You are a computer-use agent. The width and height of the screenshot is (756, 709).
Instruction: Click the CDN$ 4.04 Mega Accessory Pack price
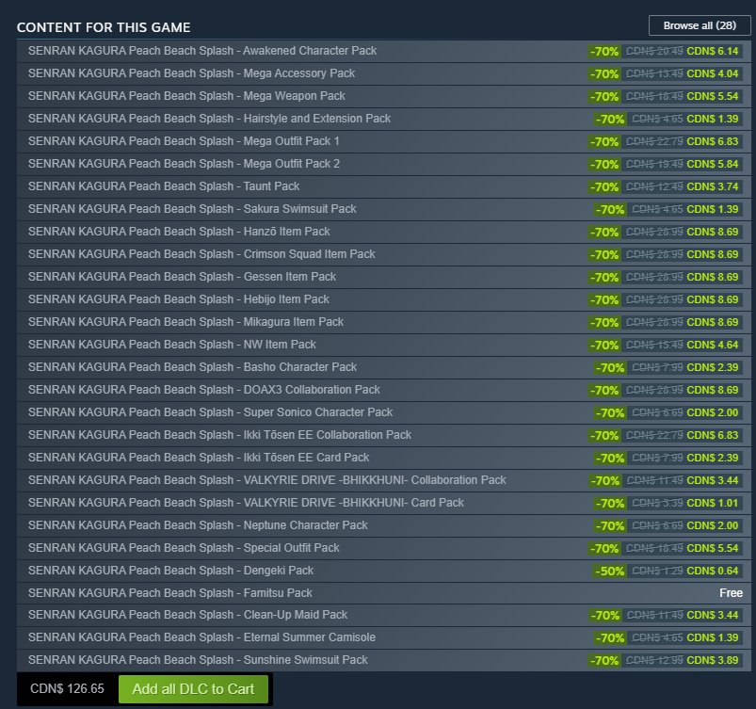712,73
